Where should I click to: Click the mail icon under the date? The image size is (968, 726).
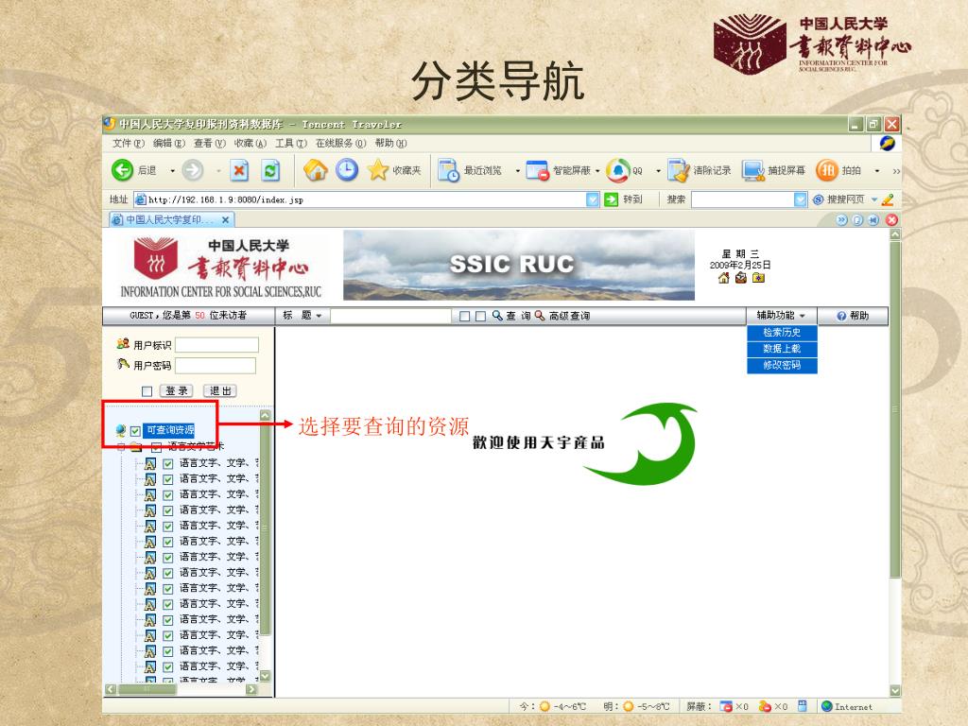(x=741, y=278)
